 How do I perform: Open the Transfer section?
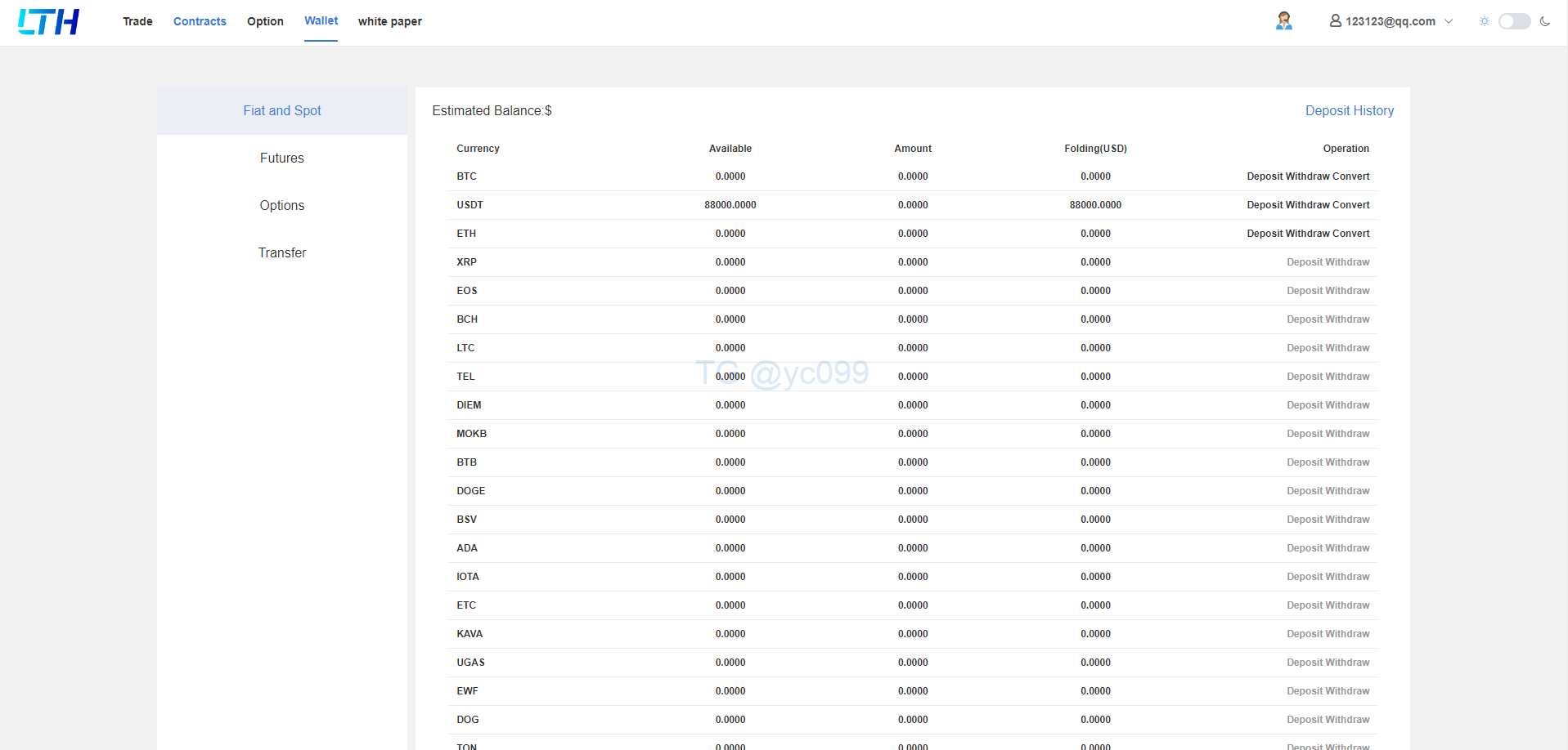(x=281, y=253)
